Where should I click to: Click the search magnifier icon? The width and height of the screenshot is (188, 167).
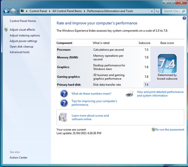pyautogui.click(x=183, y=11)
